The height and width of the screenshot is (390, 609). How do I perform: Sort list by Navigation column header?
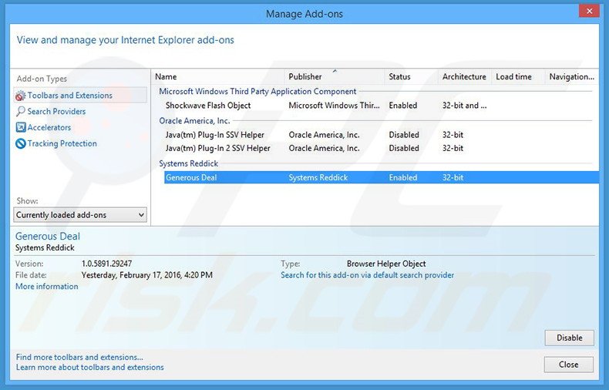tap(571, 77)
